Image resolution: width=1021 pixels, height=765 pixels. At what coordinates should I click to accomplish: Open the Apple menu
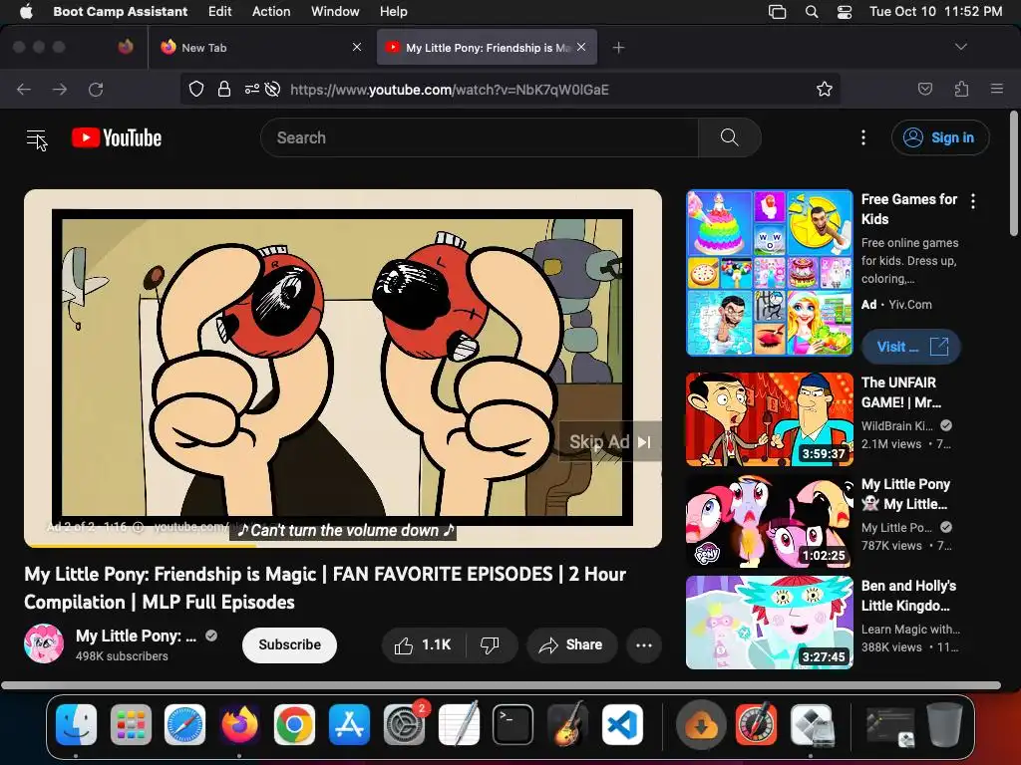(x=26, y=11)
